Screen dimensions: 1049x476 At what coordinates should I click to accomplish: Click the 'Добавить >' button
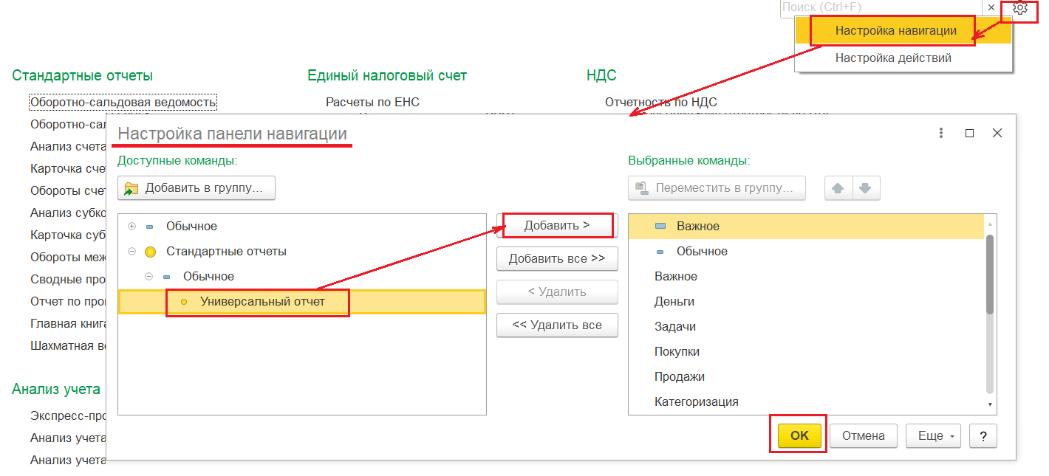[557, 226]
